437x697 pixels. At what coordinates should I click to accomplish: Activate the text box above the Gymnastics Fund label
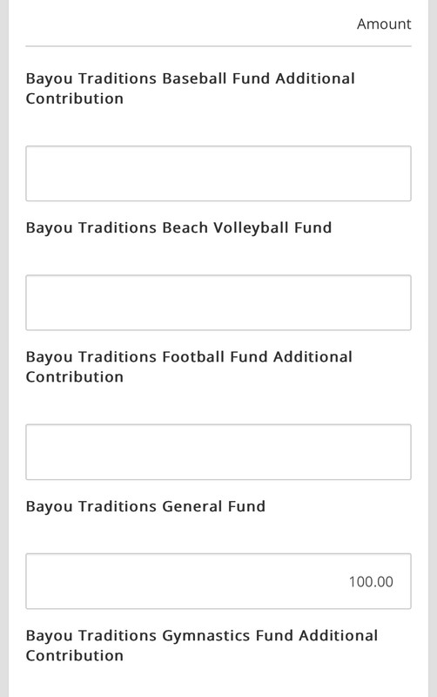(x=218, y=581)
